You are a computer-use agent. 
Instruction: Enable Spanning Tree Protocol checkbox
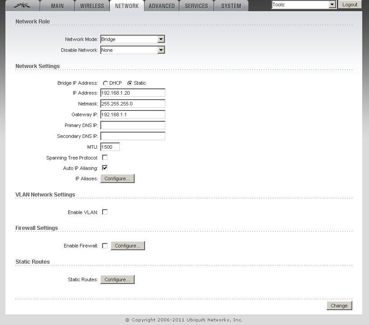click(x=105, y=157)
